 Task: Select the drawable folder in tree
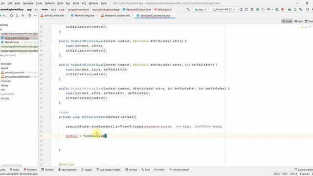click(x=6, y=64)
